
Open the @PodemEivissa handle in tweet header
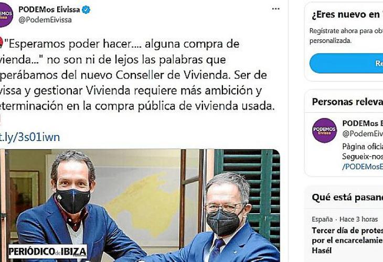(45, 20)
